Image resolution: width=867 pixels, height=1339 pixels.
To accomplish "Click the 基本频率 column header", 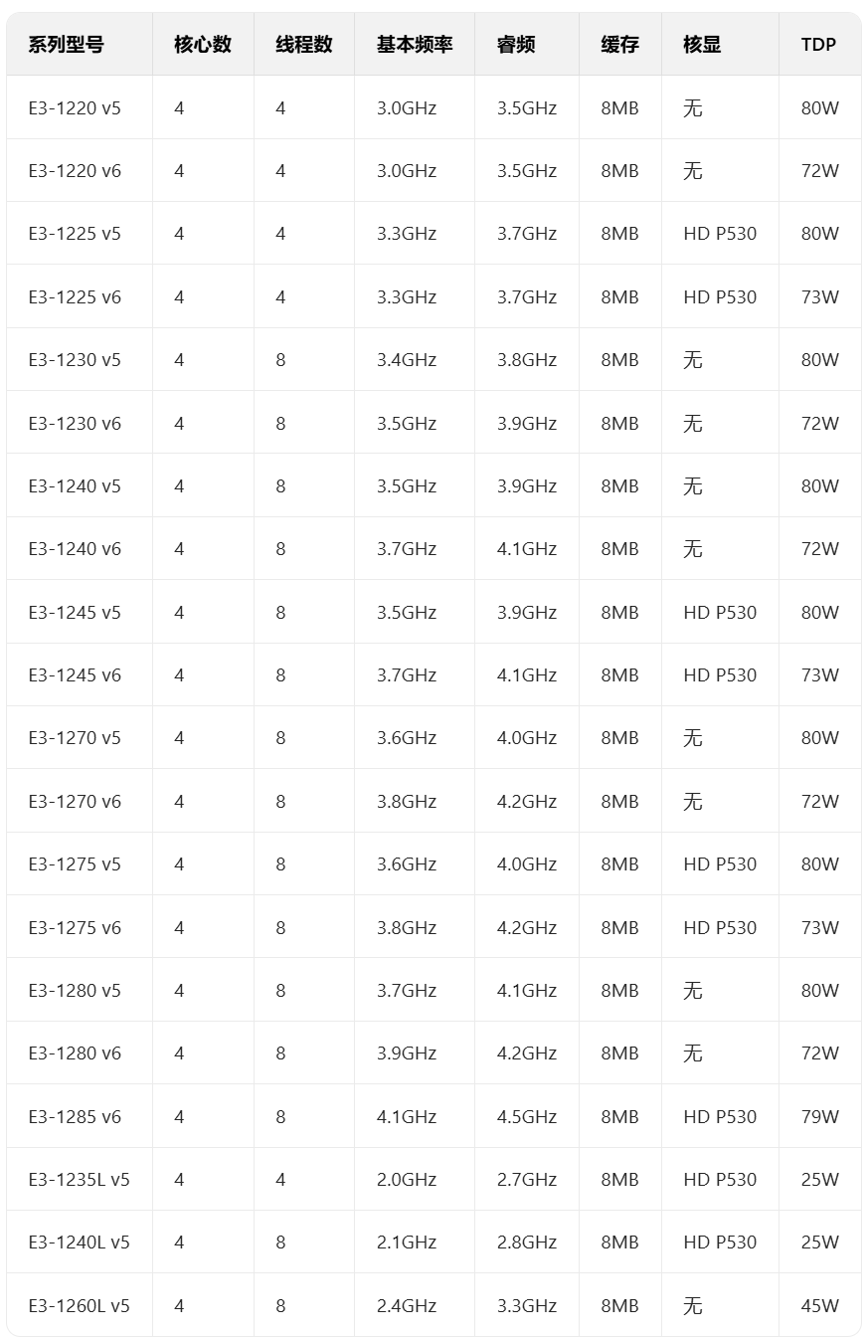I will [415, 44].
